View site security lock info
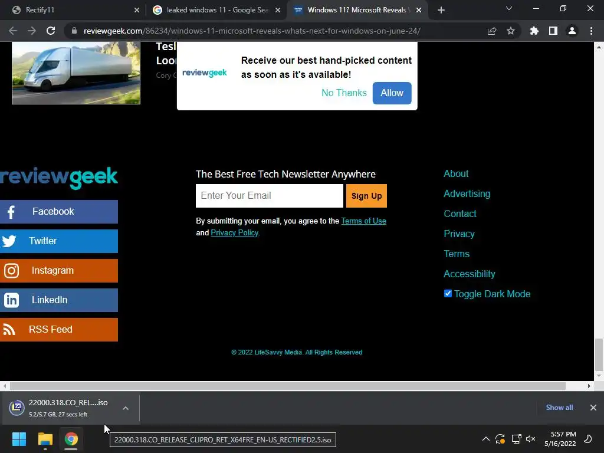 click(x=74, y=31)
